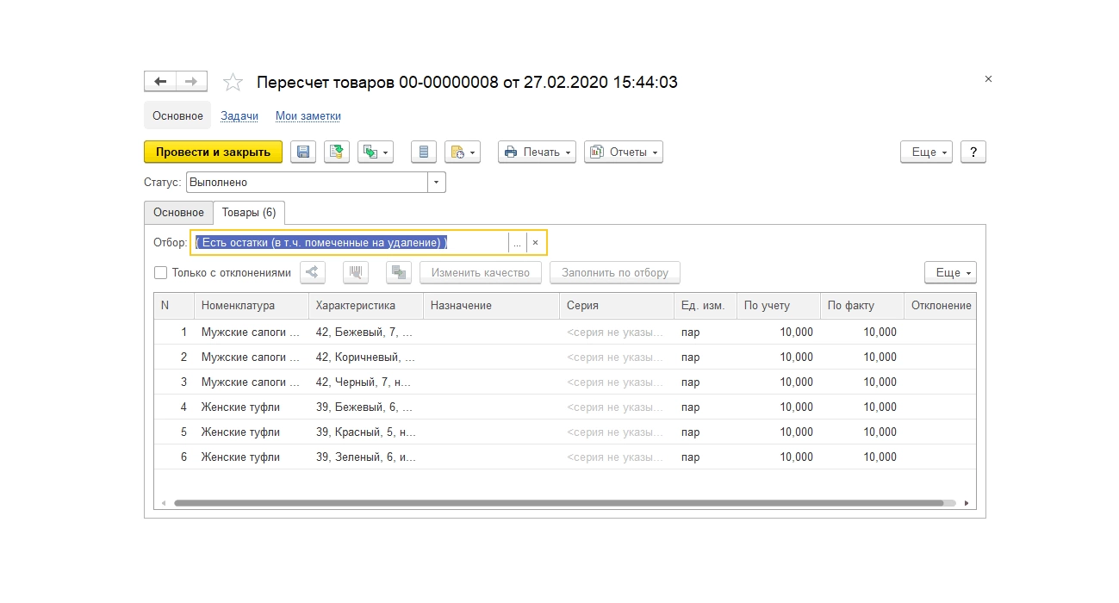
Task: Click the forward navigation arrow
Action: click(191, 81)
